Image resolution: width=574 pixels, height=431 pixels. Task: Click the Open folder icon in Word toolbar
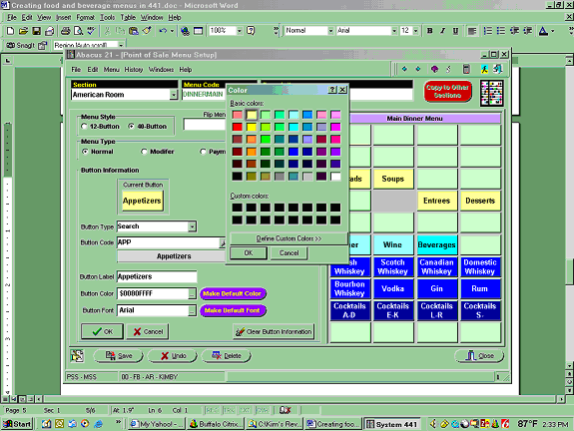(23, 31)
